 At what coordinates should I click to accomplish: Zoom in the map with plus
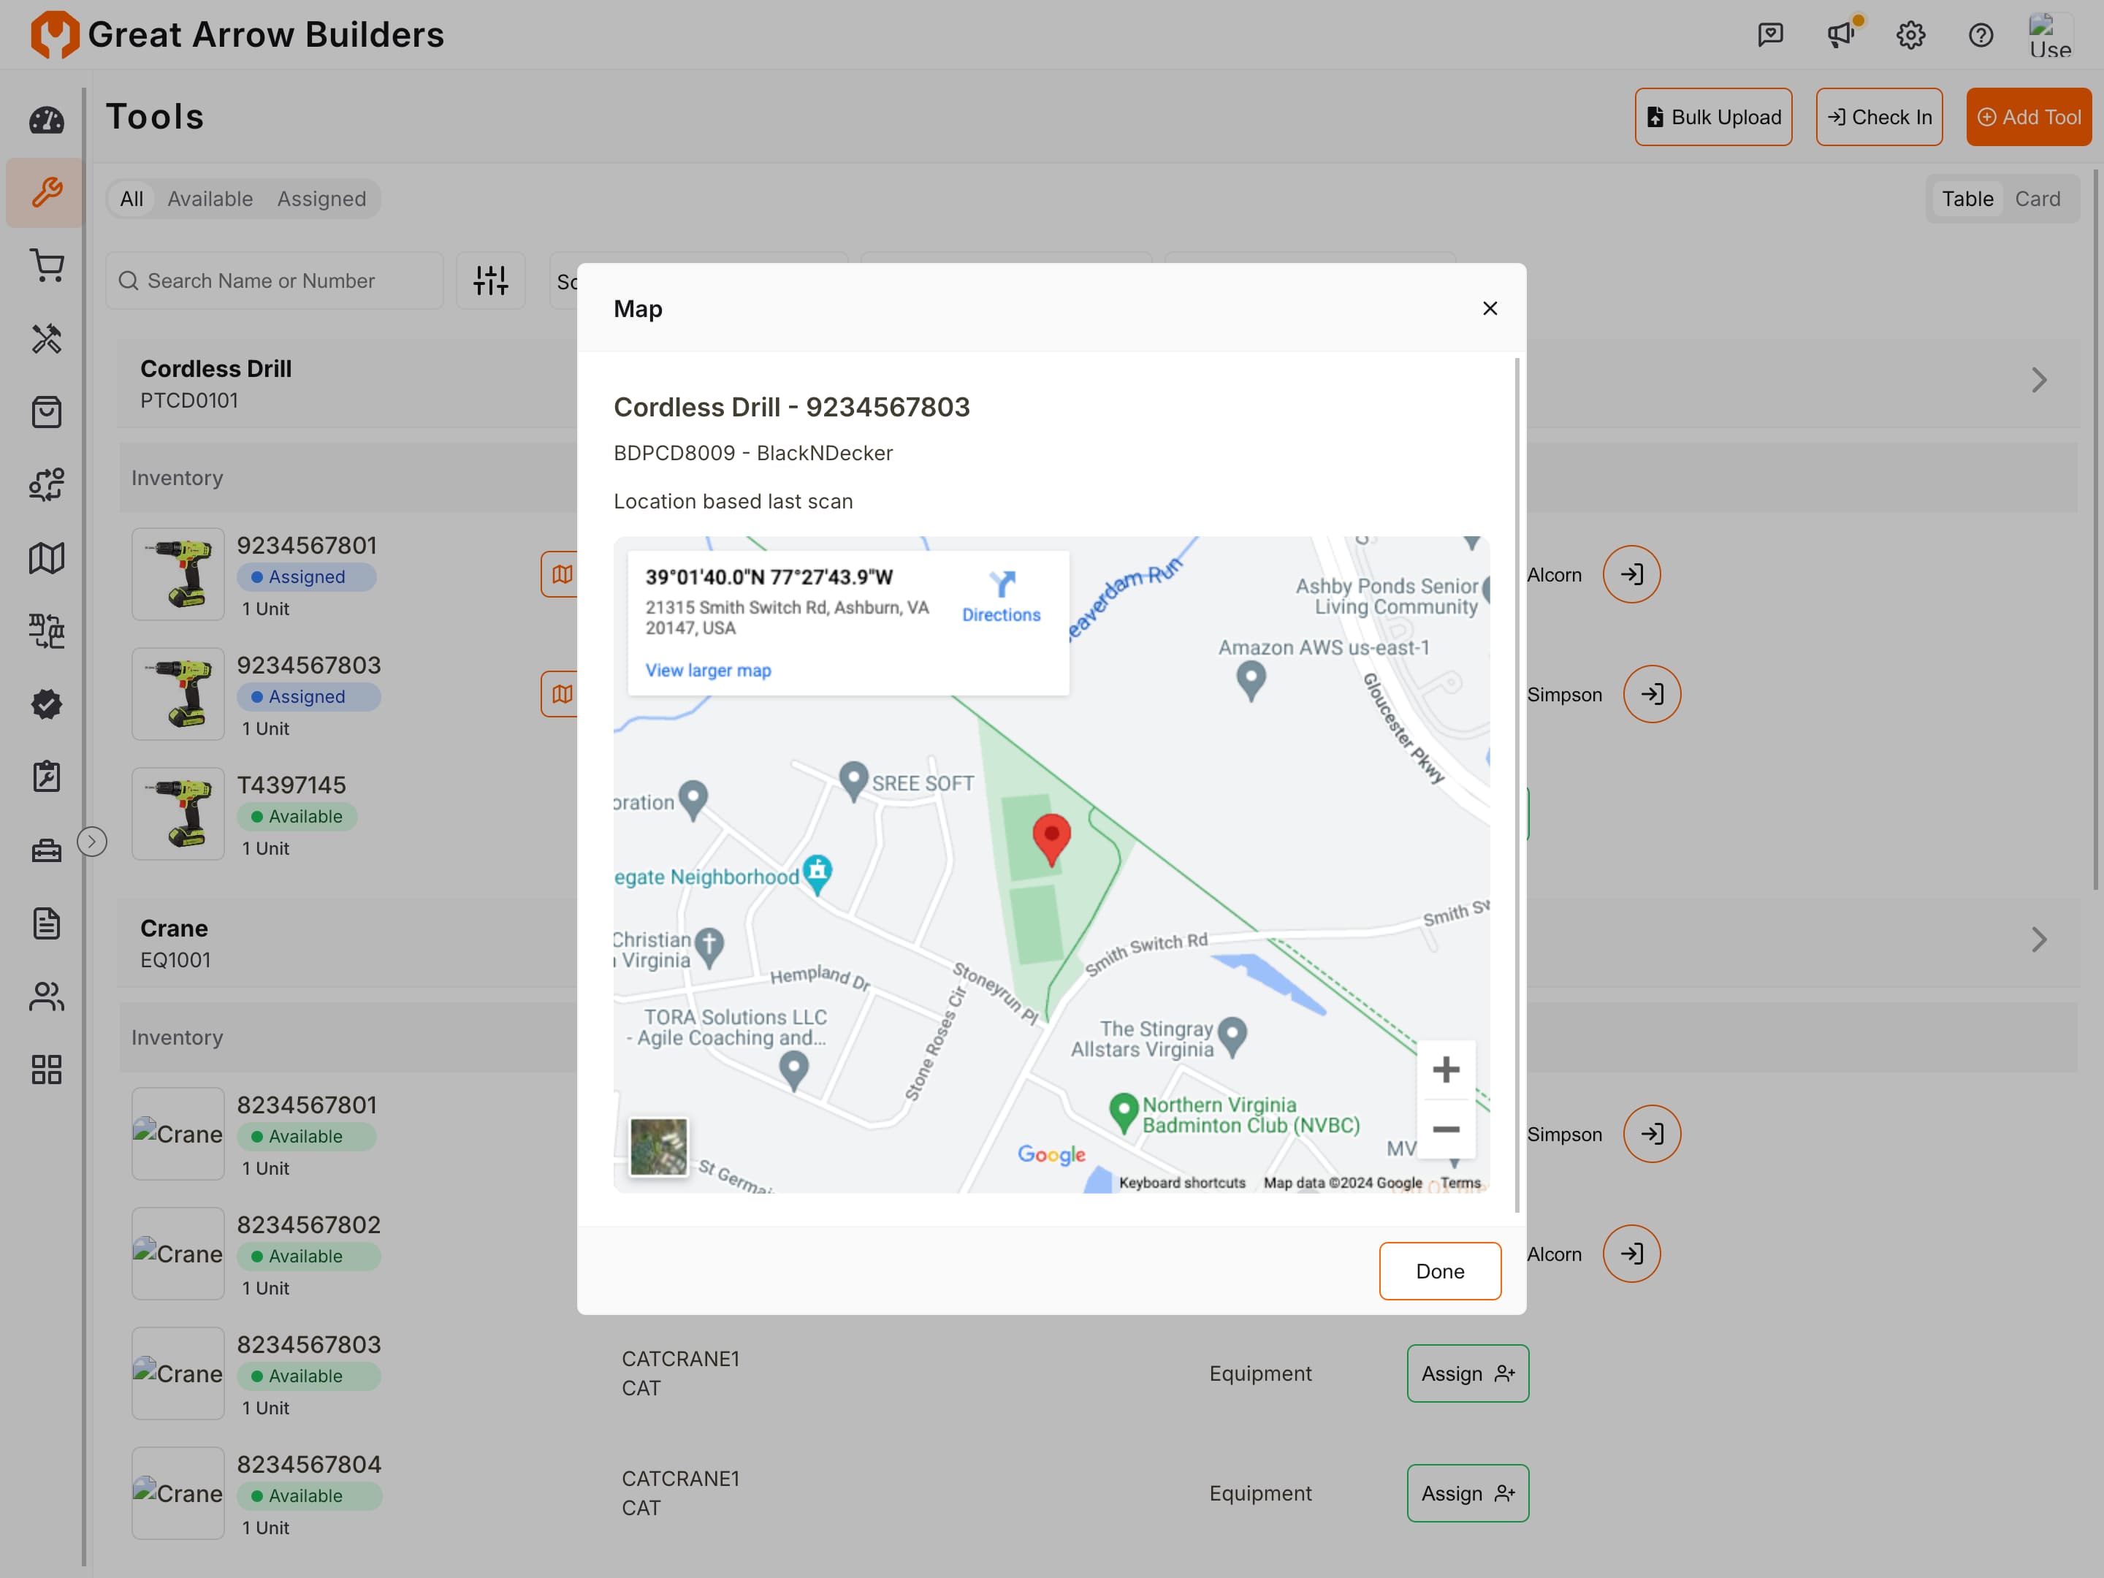[1446, 1070]
